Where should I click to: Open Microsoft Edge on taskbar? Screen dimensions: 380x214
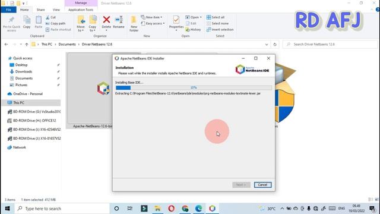[198, 209]
